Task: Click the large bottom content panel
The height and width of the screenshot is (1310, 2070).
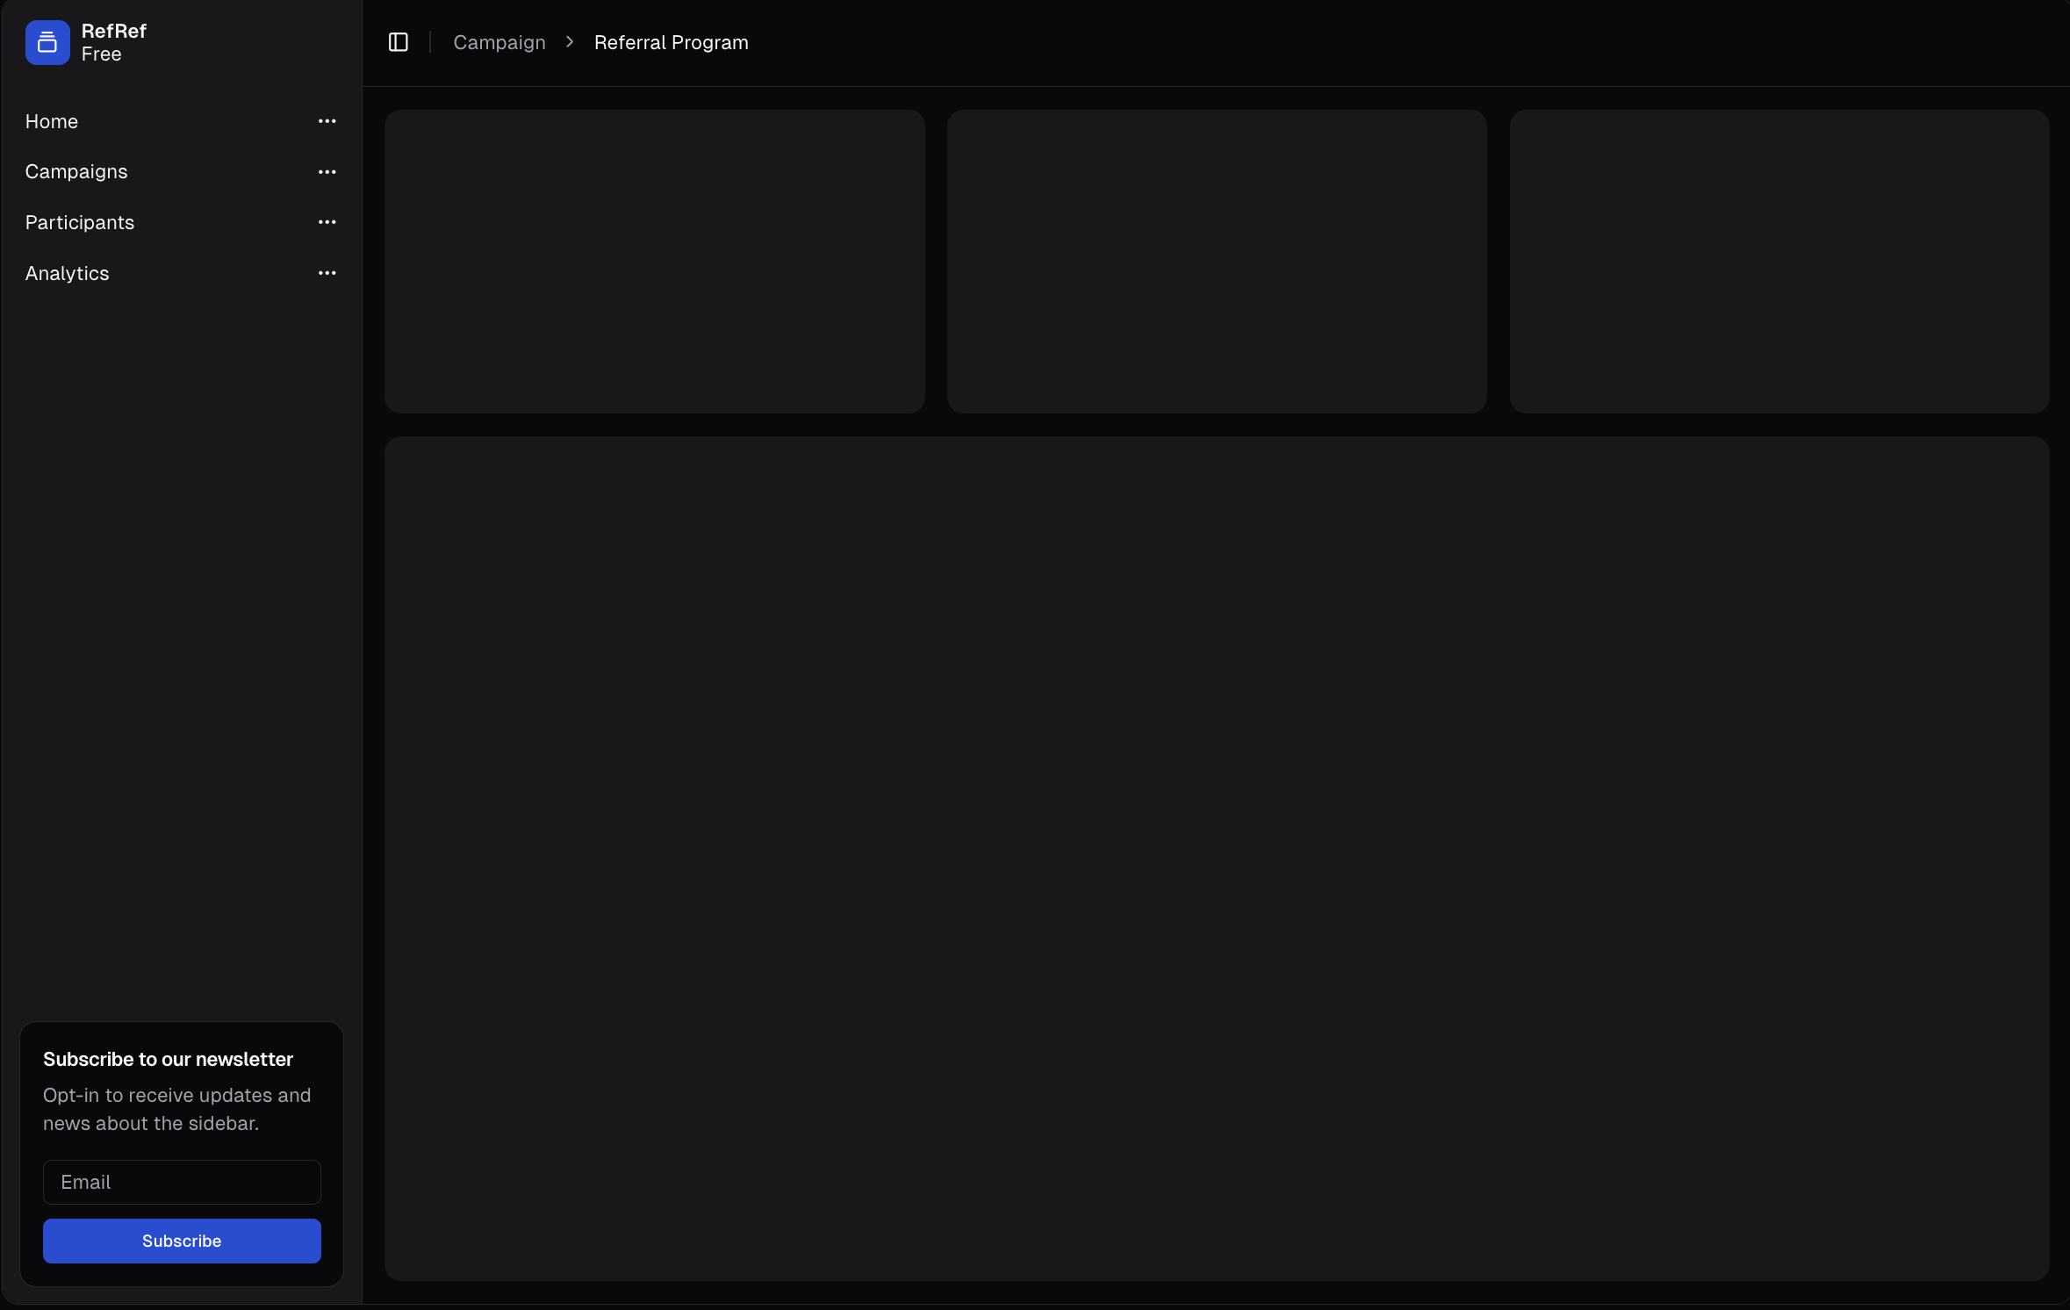Action: point(1216,858)
